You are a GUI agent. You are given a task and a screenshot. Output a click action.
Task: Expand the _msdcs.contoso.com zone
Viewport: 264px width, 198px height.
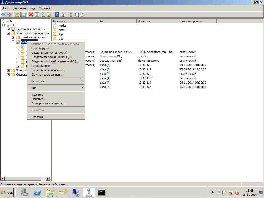pyautogui.click(x=13, y=37)
